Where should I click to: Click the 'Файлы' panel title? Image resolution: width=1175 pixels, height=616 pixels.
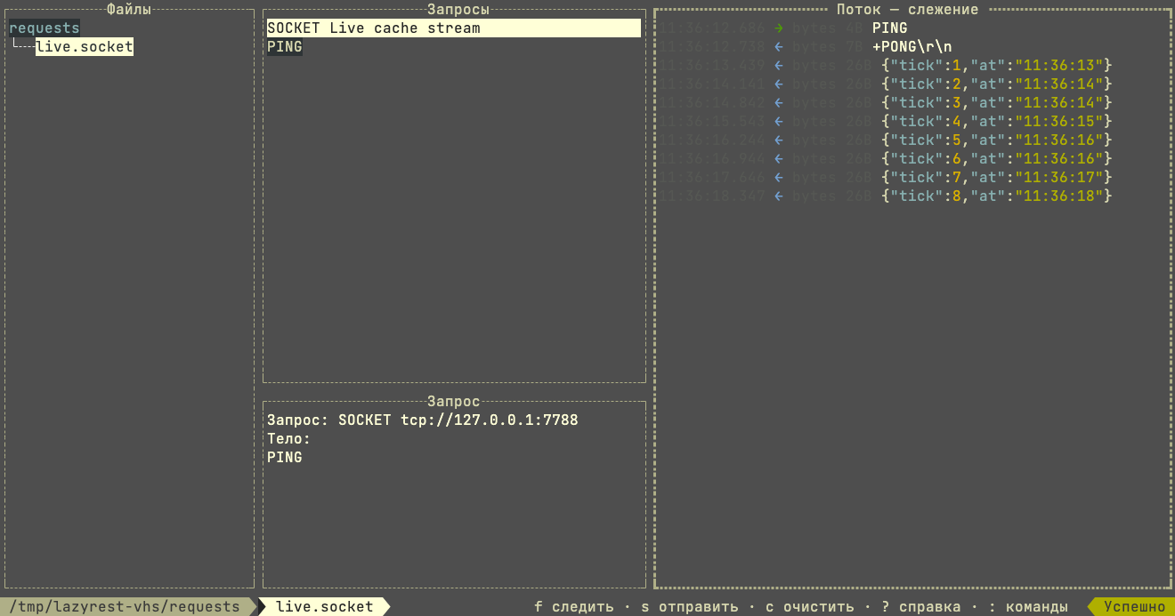(x=129, y=10)
